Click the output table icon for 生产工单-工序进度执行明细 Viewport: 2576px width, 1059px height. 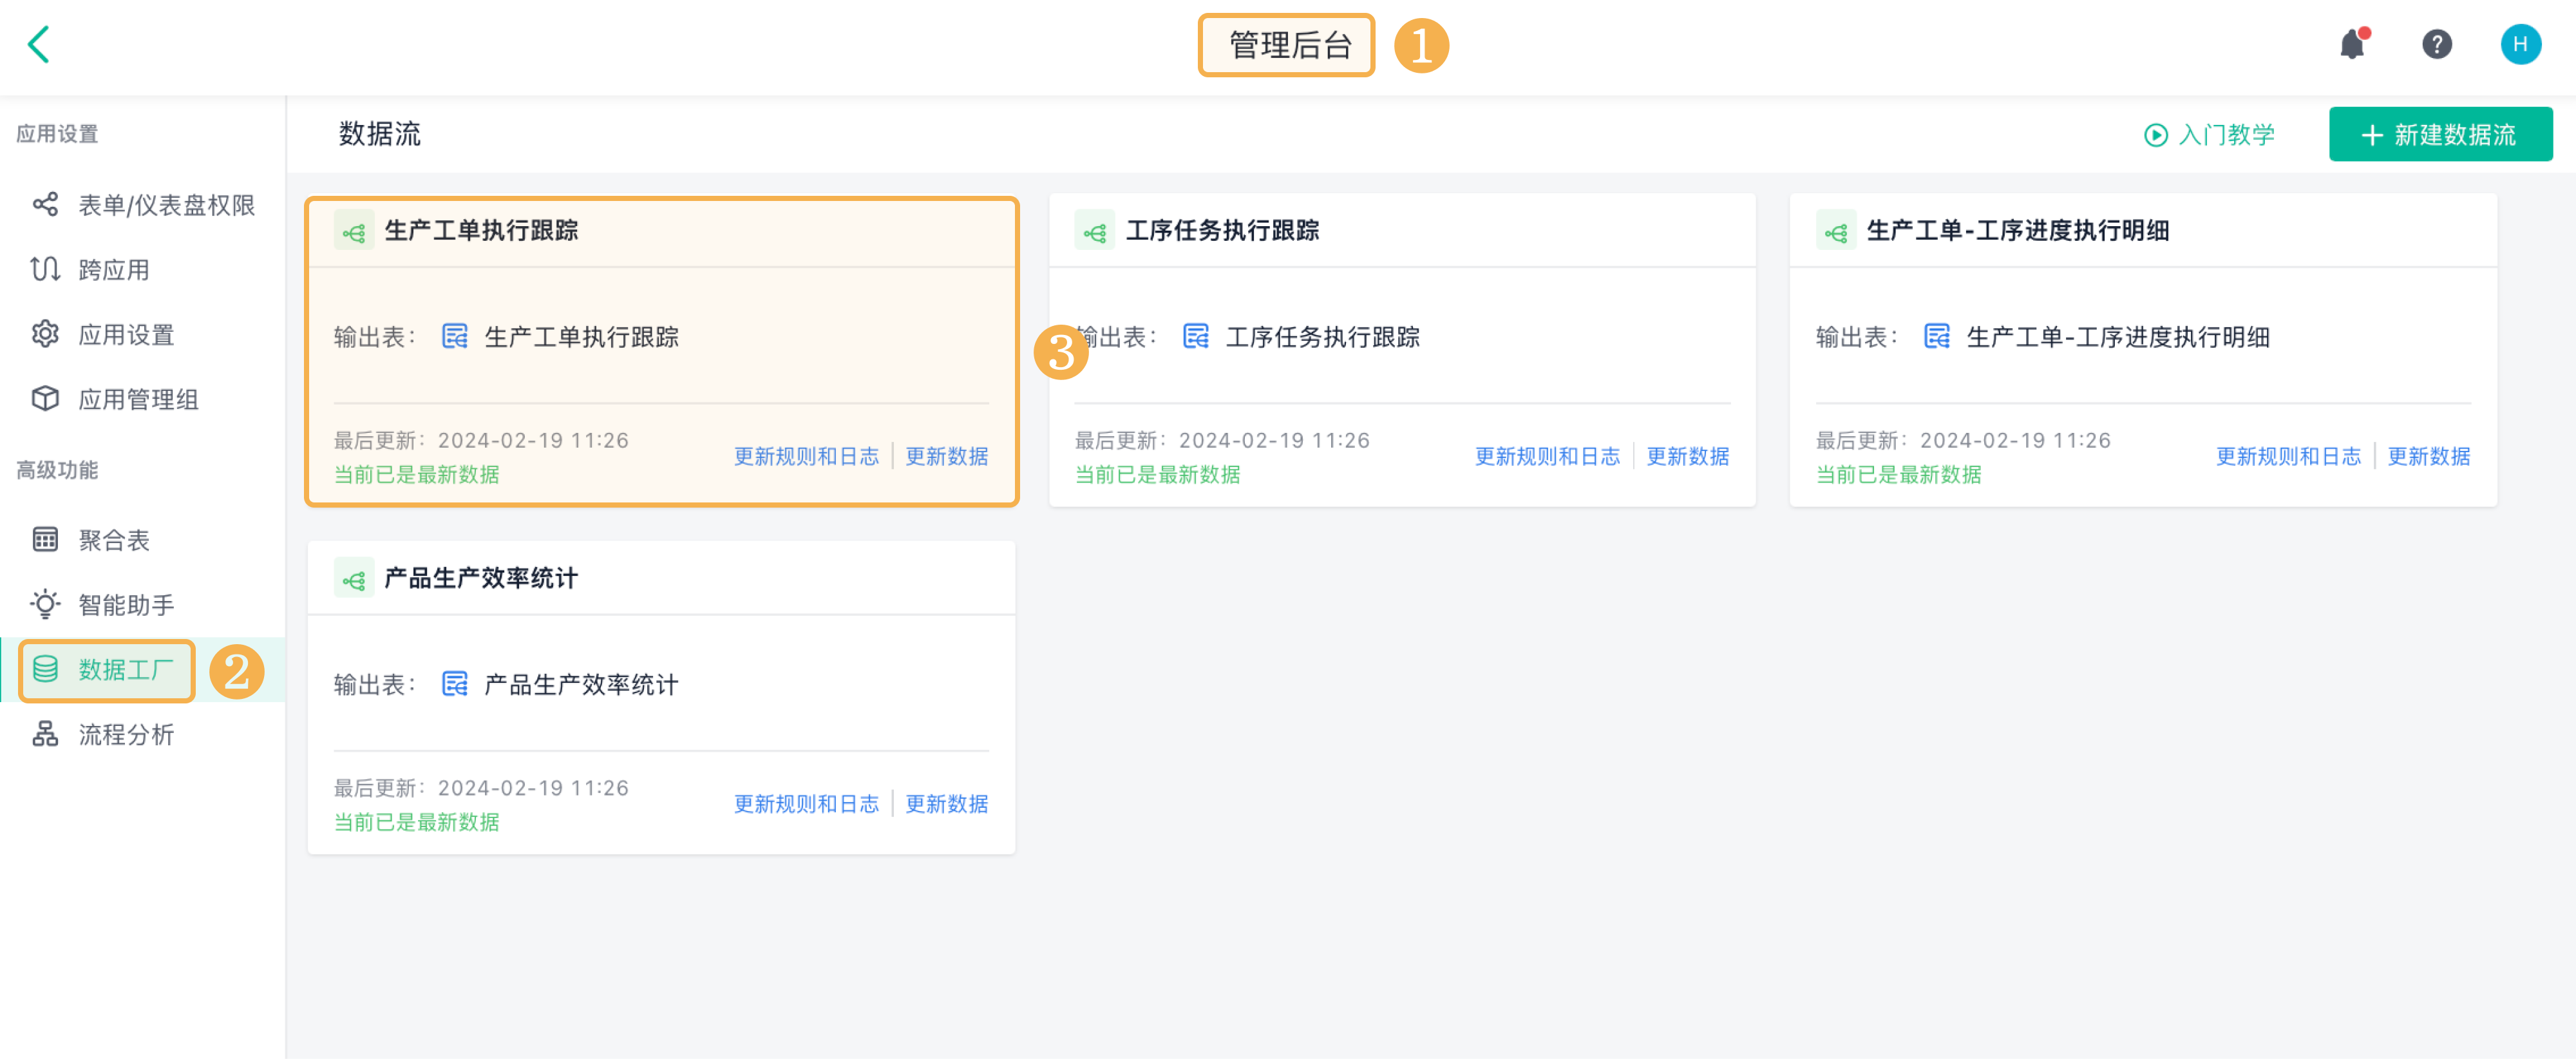1937,337
